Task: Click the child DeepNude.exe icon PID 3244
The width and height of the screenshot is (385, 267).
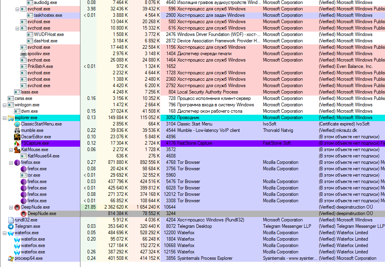Action: coord(24,213)
